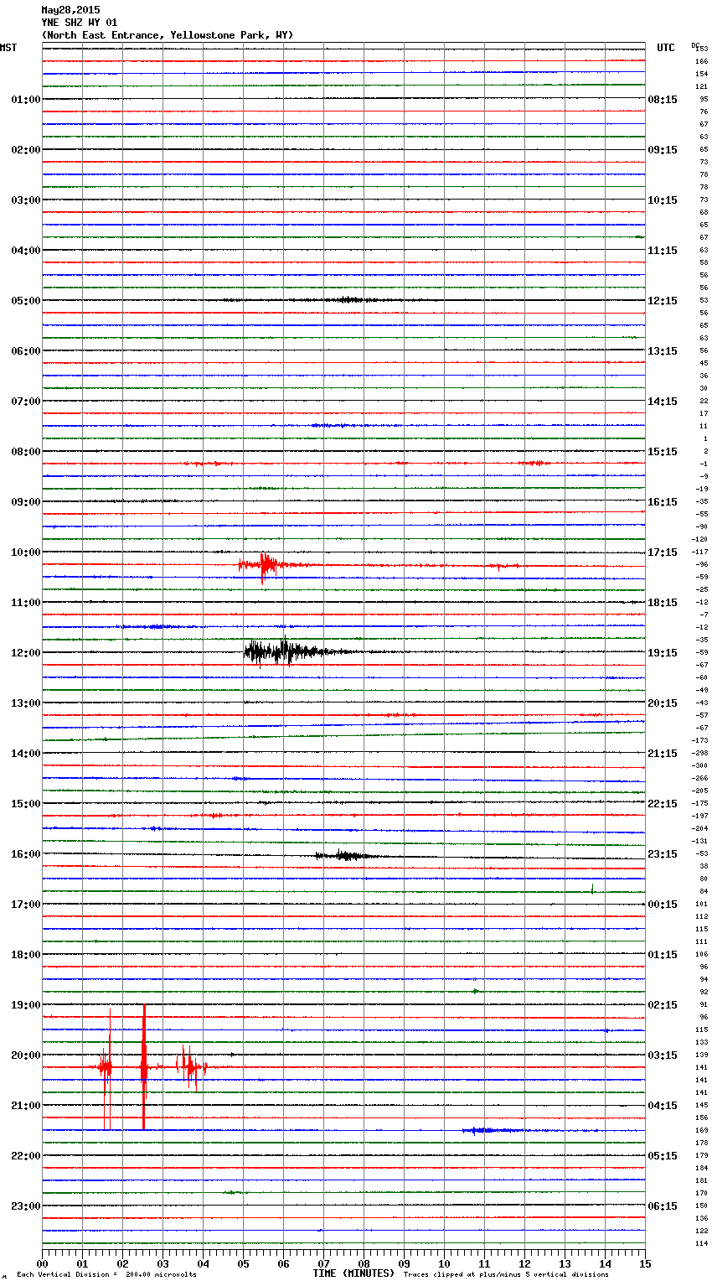Click the 05:00 MST time label
Screen dimensions: 712x1286
click(26, 301)
